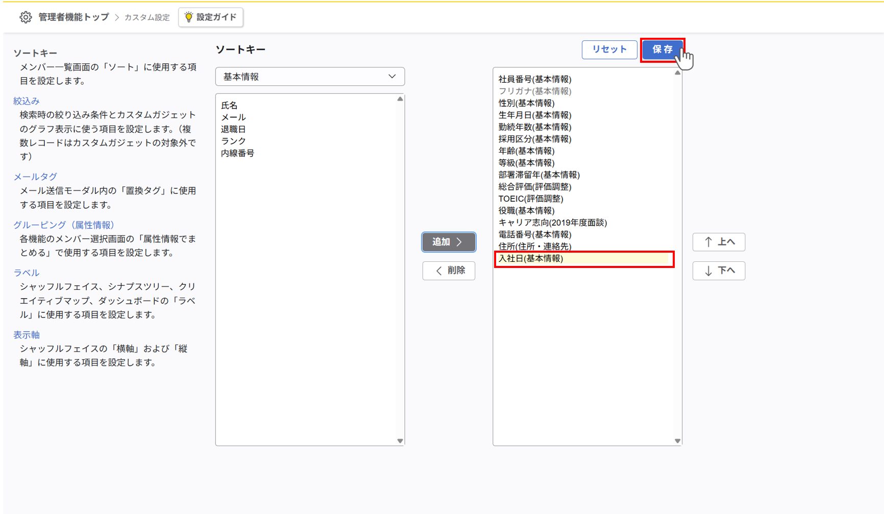Go to グルーピング（属性情報） settings
Image resolution: width=884 pixels, height=514 pixels.
[x=64, y=225]
